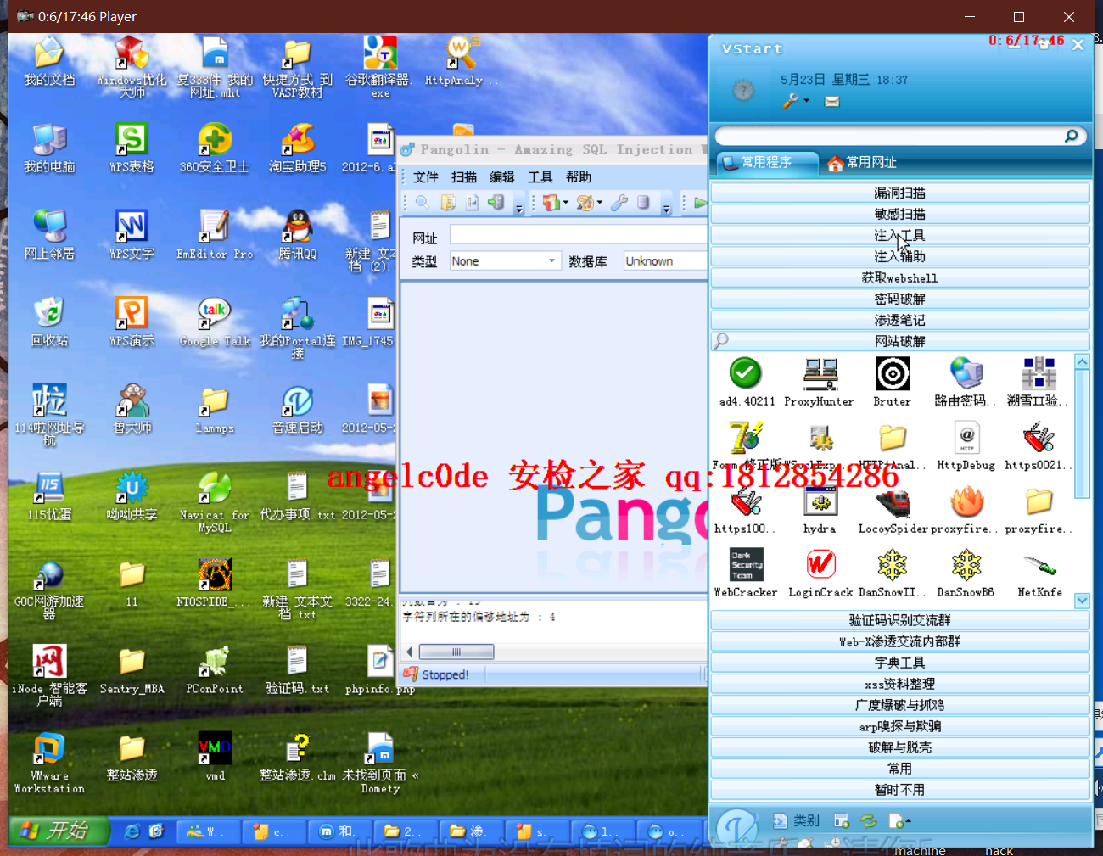Expand the arp嗅探与欺骗 category
Viewport: 1103px width, 856px height.
900,726
